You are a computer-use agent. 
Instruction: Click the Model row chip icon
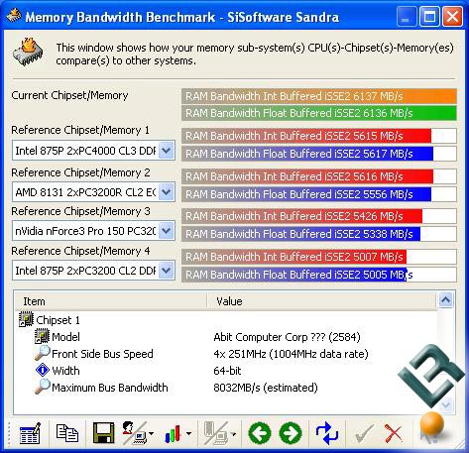[42, 336]
